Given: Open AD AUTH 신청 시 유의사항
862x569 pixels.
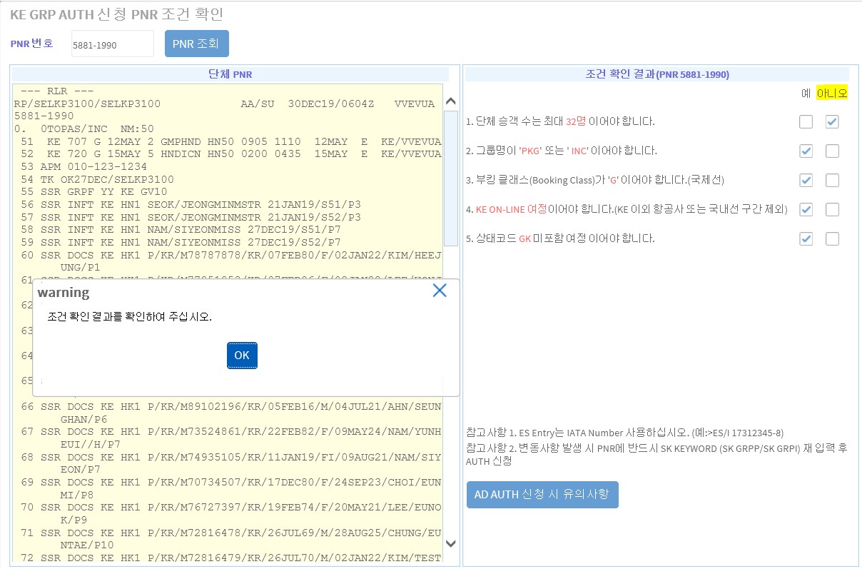Looking at the screenshot, I should 542,495.
